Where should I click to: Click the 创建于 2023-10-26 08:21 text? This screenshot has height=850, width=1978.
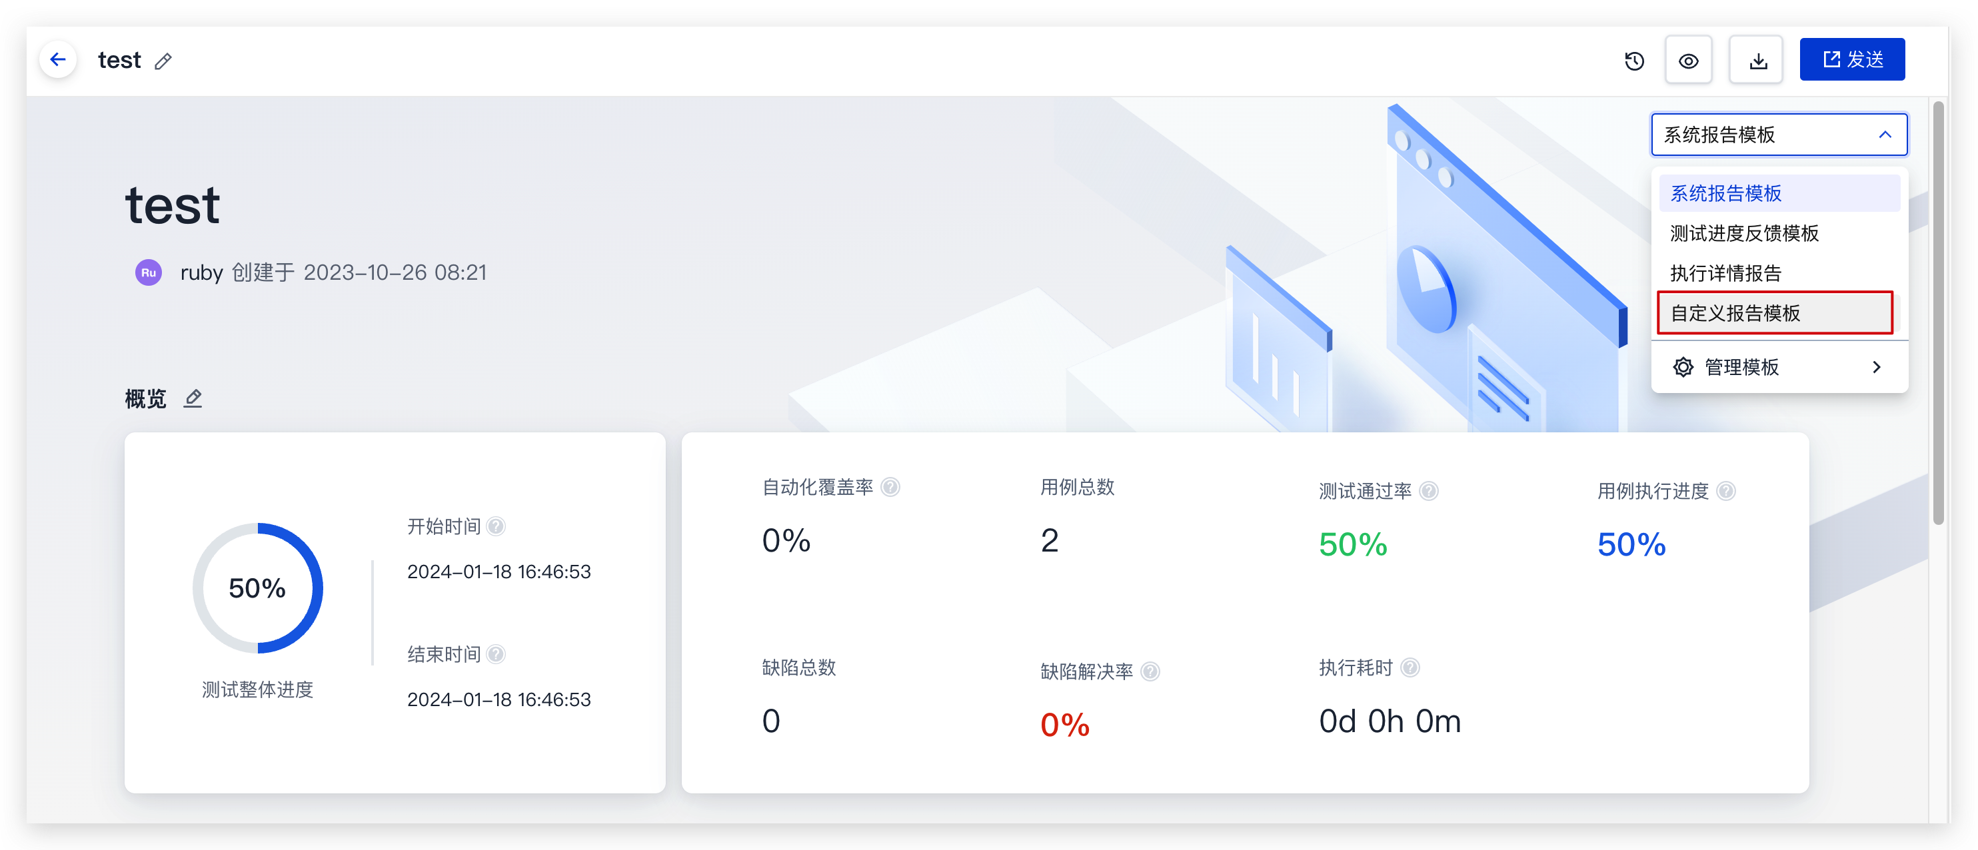359,272
